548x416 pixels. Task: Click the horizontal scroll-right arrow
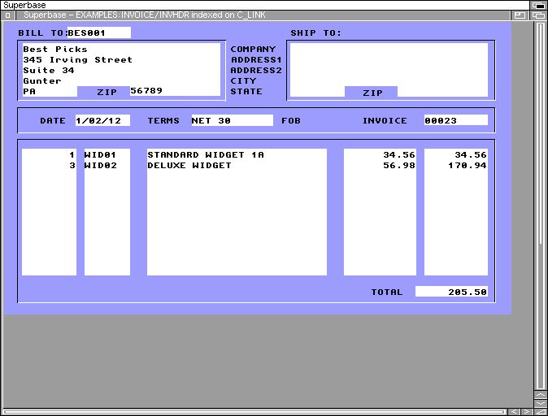526,412
